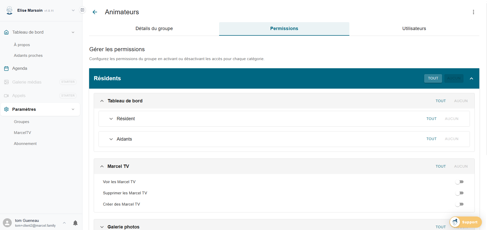The width and height of the screenshot is (487, 230).
Task: Open the three-dot menu in top right
Action: tap(473, 12)
